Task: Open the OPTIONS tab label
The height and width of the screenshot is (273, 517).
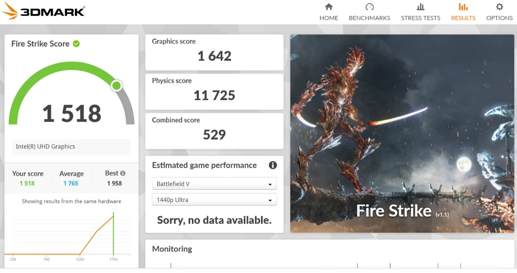Action: [500, 18]
